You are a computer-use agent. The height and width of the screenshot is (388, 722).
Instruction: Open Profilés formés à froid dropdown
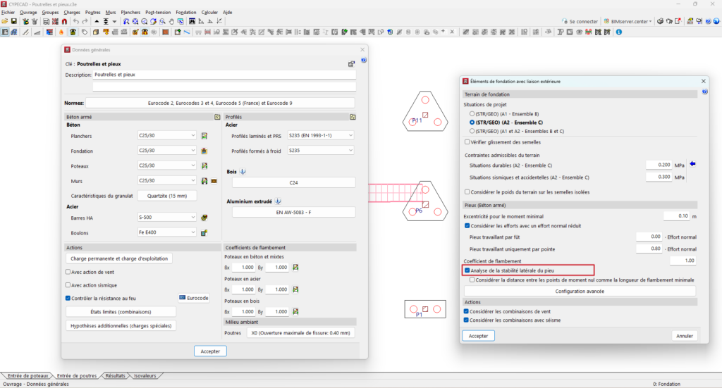pyautogui.click(x=321, y=150)
